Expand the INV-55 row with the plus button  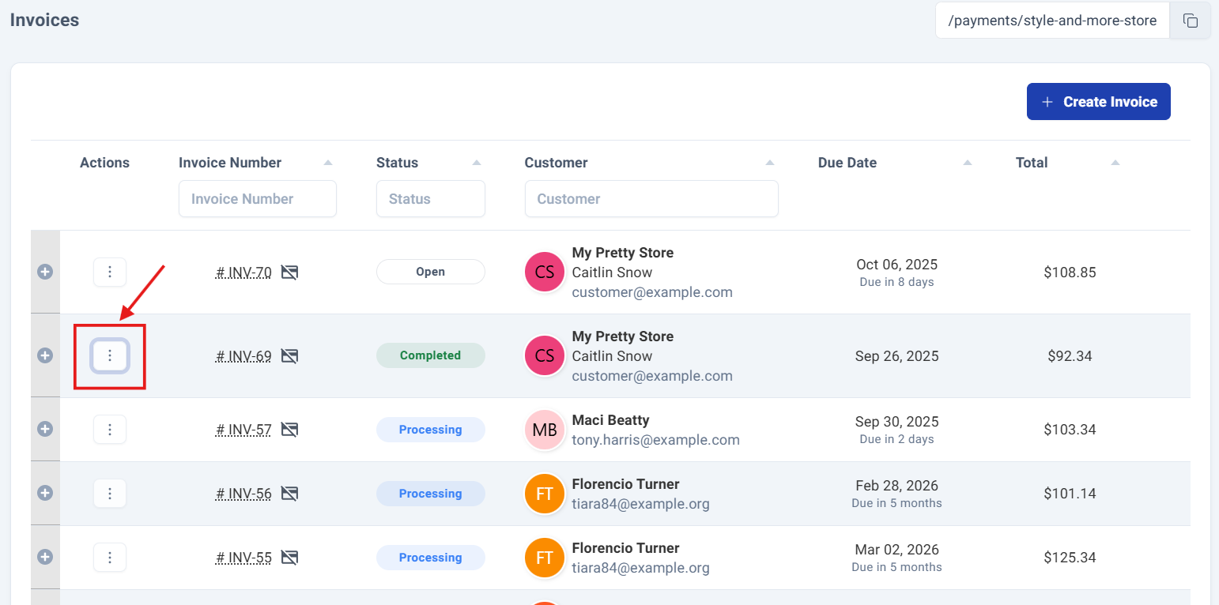tap(45, 558)
